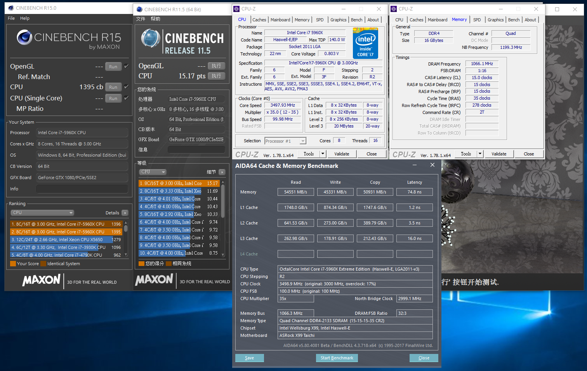This screenshot has height=371, width=587.
Task: Run the CPU (Single Core) test
Action: point(113,98)
